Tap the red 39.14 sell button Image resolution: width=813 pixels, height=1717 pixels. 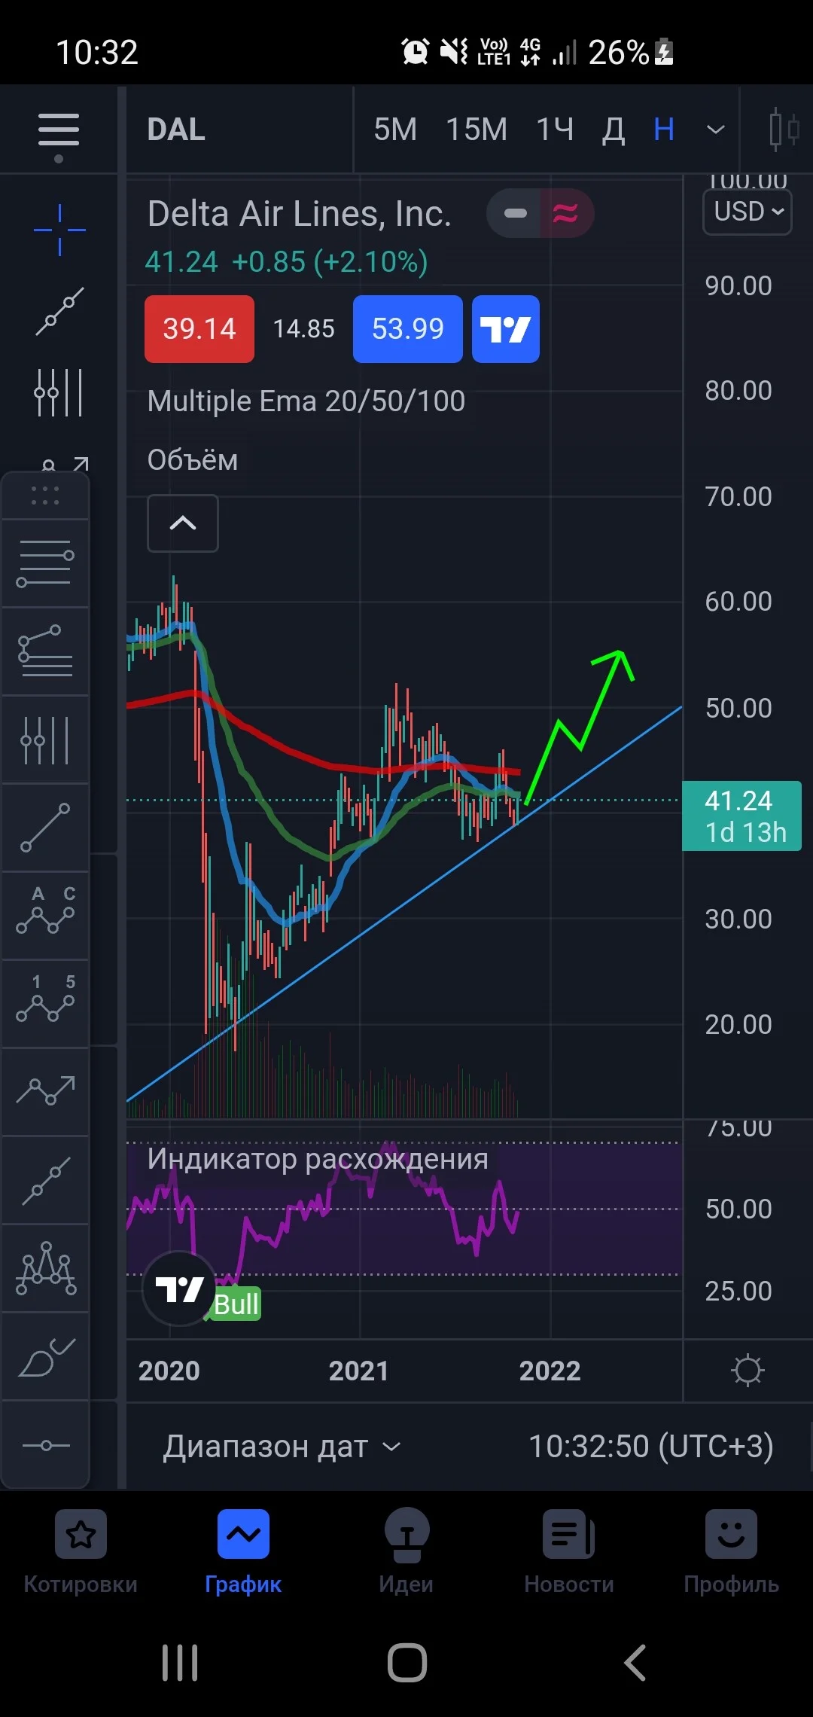tap(199, 329)
